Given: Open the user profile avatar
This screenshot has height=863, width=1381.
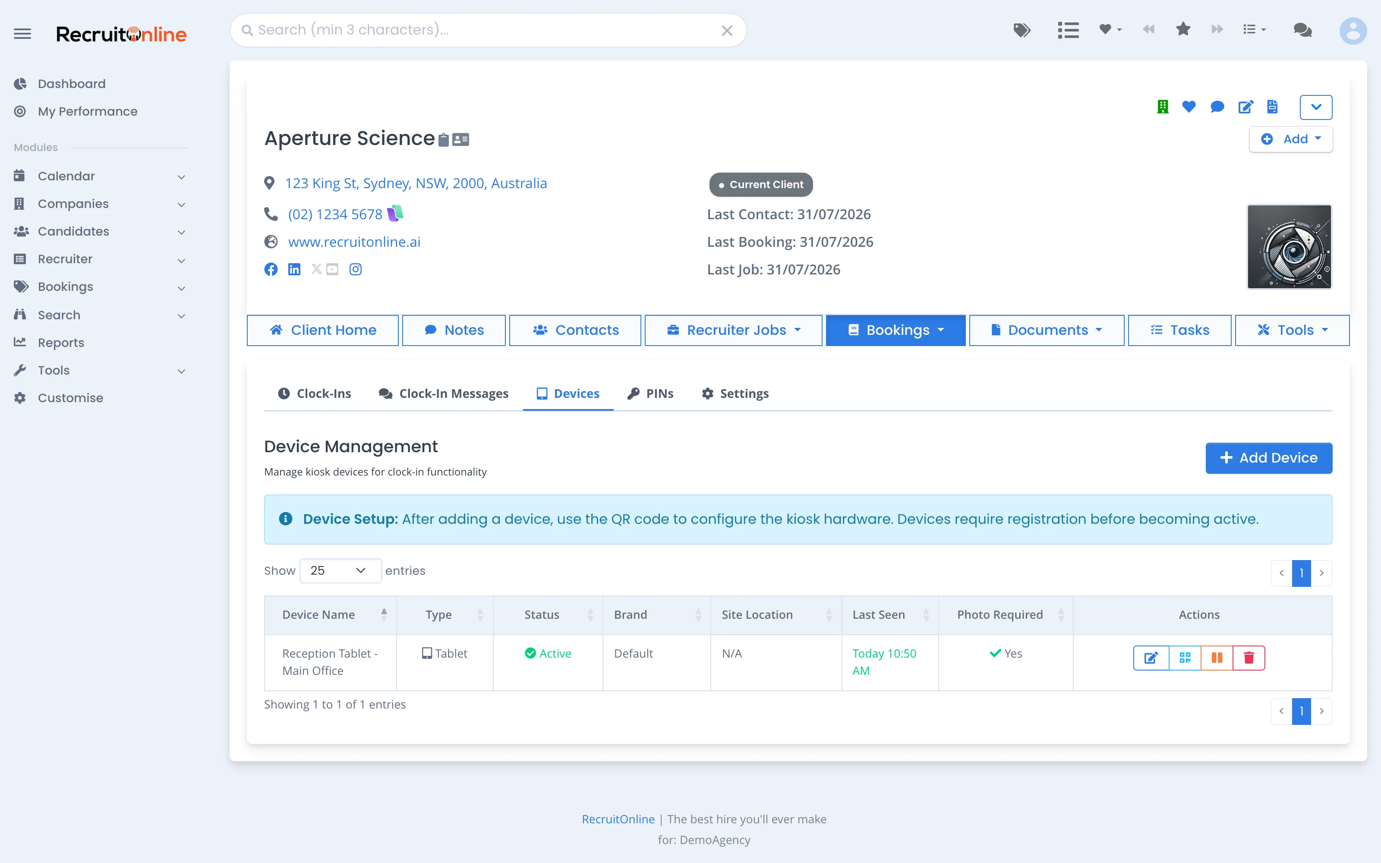Looking at the screenshot, I should pyautogui.click(x=1353, y=31).
